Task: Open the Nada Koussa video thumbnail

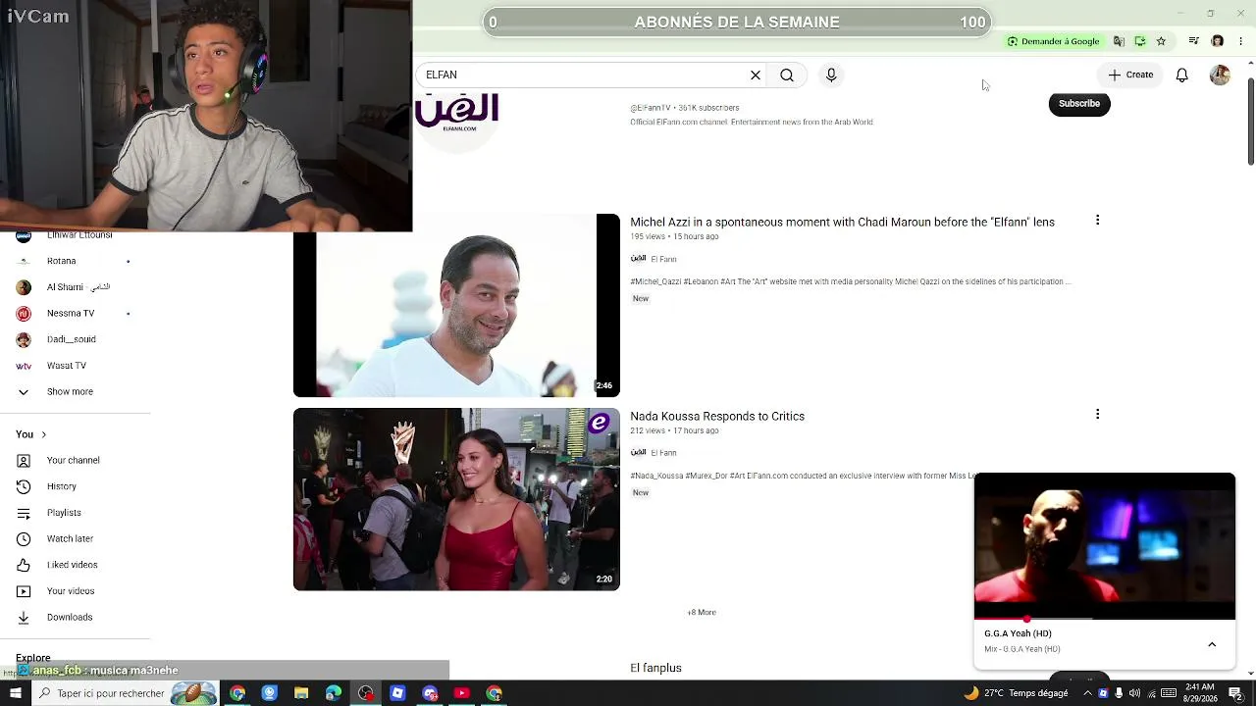Action: click(456, 499)
